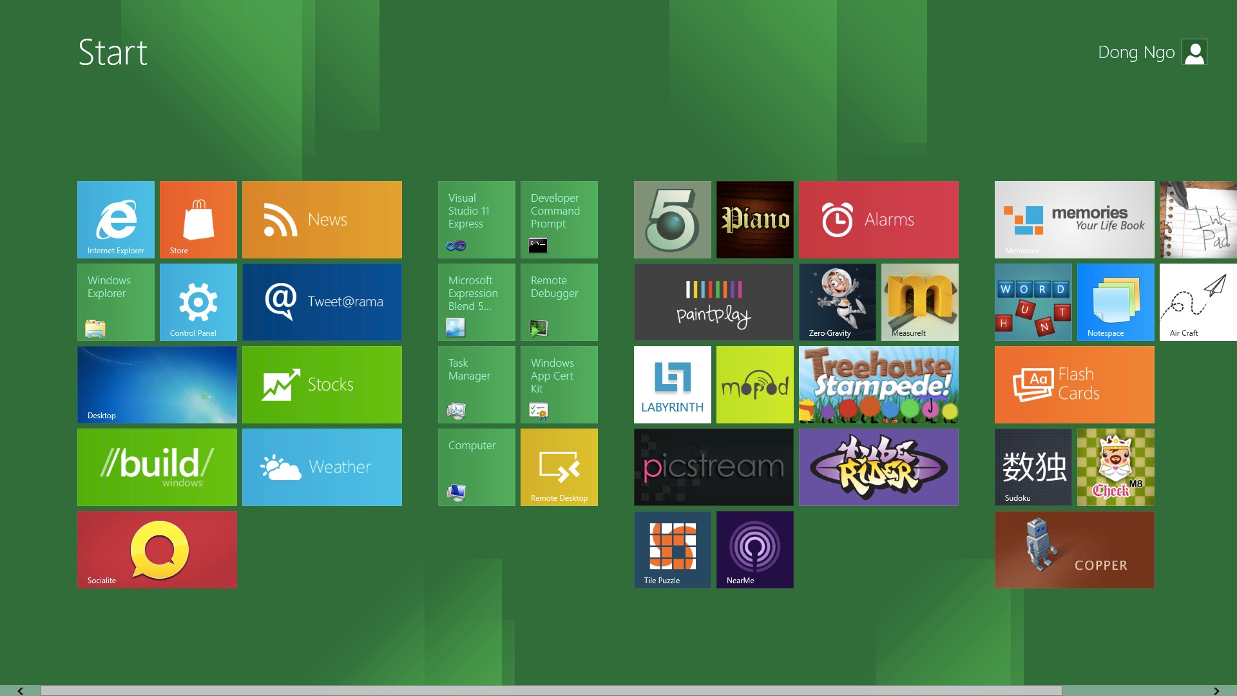Open the Word Hunt game tile

[x=1033, y=302]
